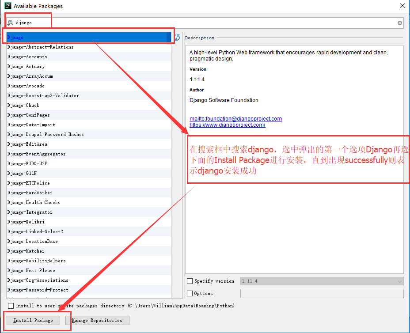This screenshot has width=410, height=333.
Task: Choose Django-G11N package
Action: point(89,173)
